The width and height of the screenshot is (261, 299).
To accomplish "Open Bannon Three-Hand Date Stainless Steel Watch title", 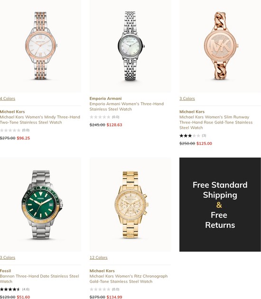I will coord(39,279).
